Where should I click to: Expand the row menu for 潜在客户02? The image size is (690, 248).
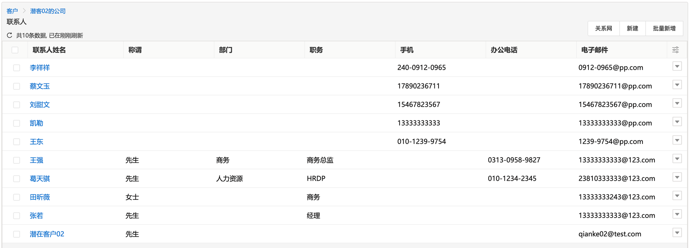pos(677,233)
